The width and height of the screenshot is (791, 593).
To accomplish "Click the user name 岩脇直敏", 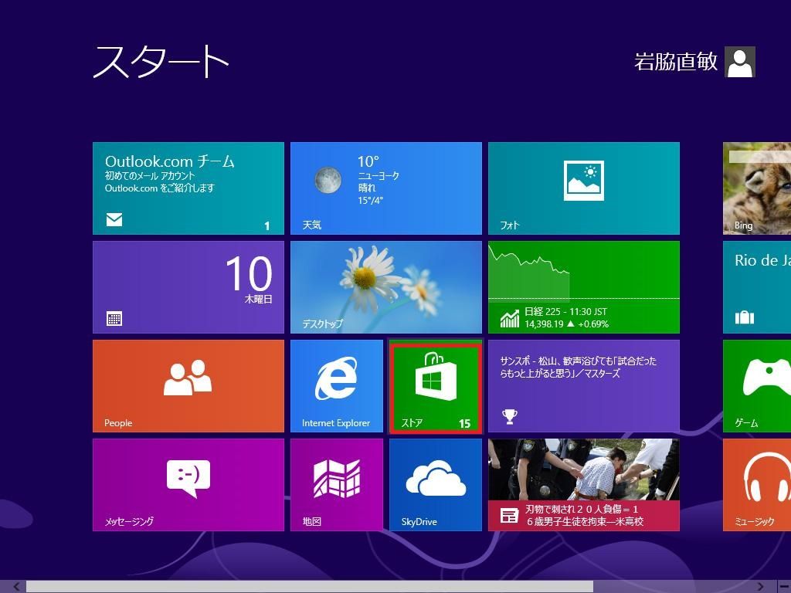I will [x=675, y=62].
